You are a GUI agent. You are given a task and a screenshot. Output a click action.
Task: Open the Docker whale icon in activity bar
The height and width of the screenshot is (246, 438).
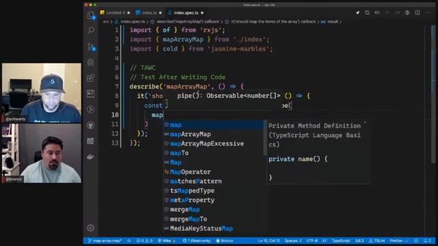pos(90,156)
